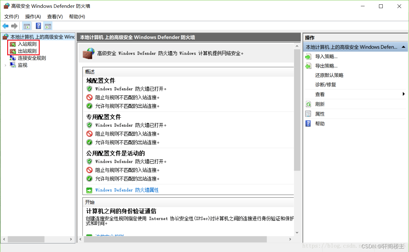Click the left tree pane scroll-left arrow
The height and width of the screenshot is (252, 409).
point(4,239)
